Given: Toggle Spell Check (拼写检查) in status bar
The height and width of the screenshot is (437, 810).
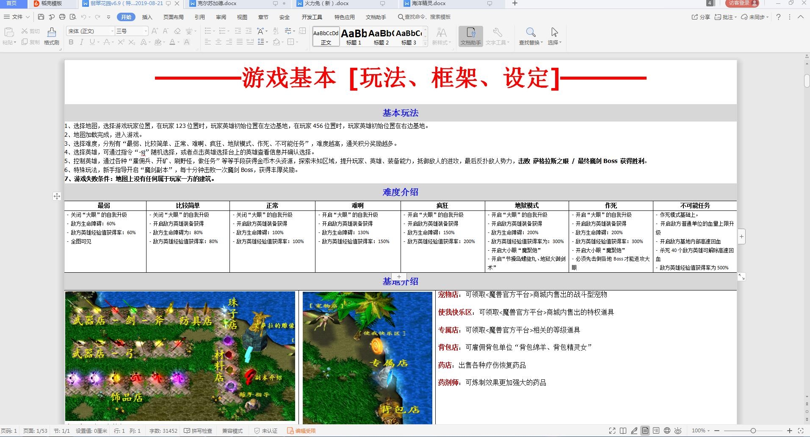Looking at the screenshot, I should coord(198,431).
